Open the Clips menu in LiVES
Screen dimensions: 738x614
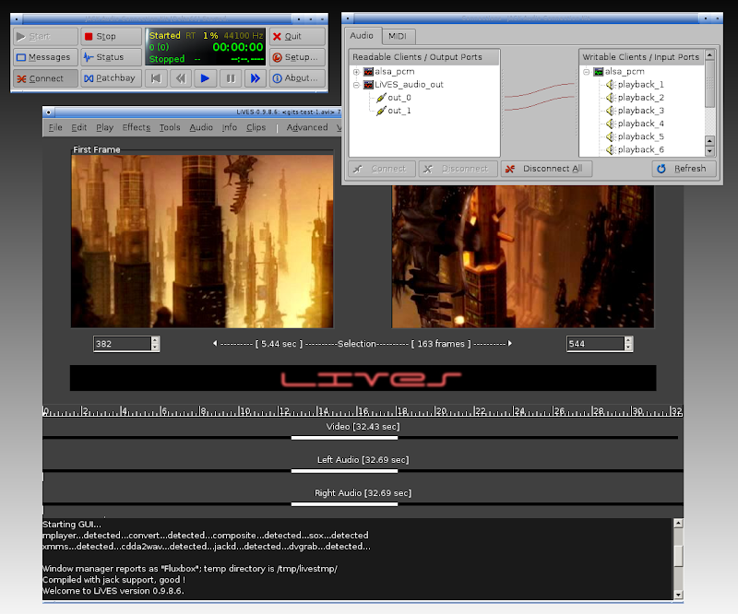click(x=256, y=127)
